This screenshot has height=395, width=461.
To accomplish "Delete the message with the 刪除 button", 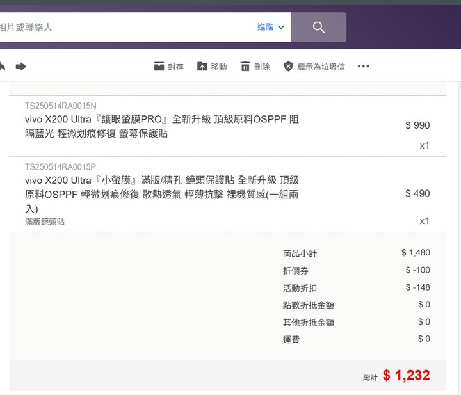I will click(255, 67).
